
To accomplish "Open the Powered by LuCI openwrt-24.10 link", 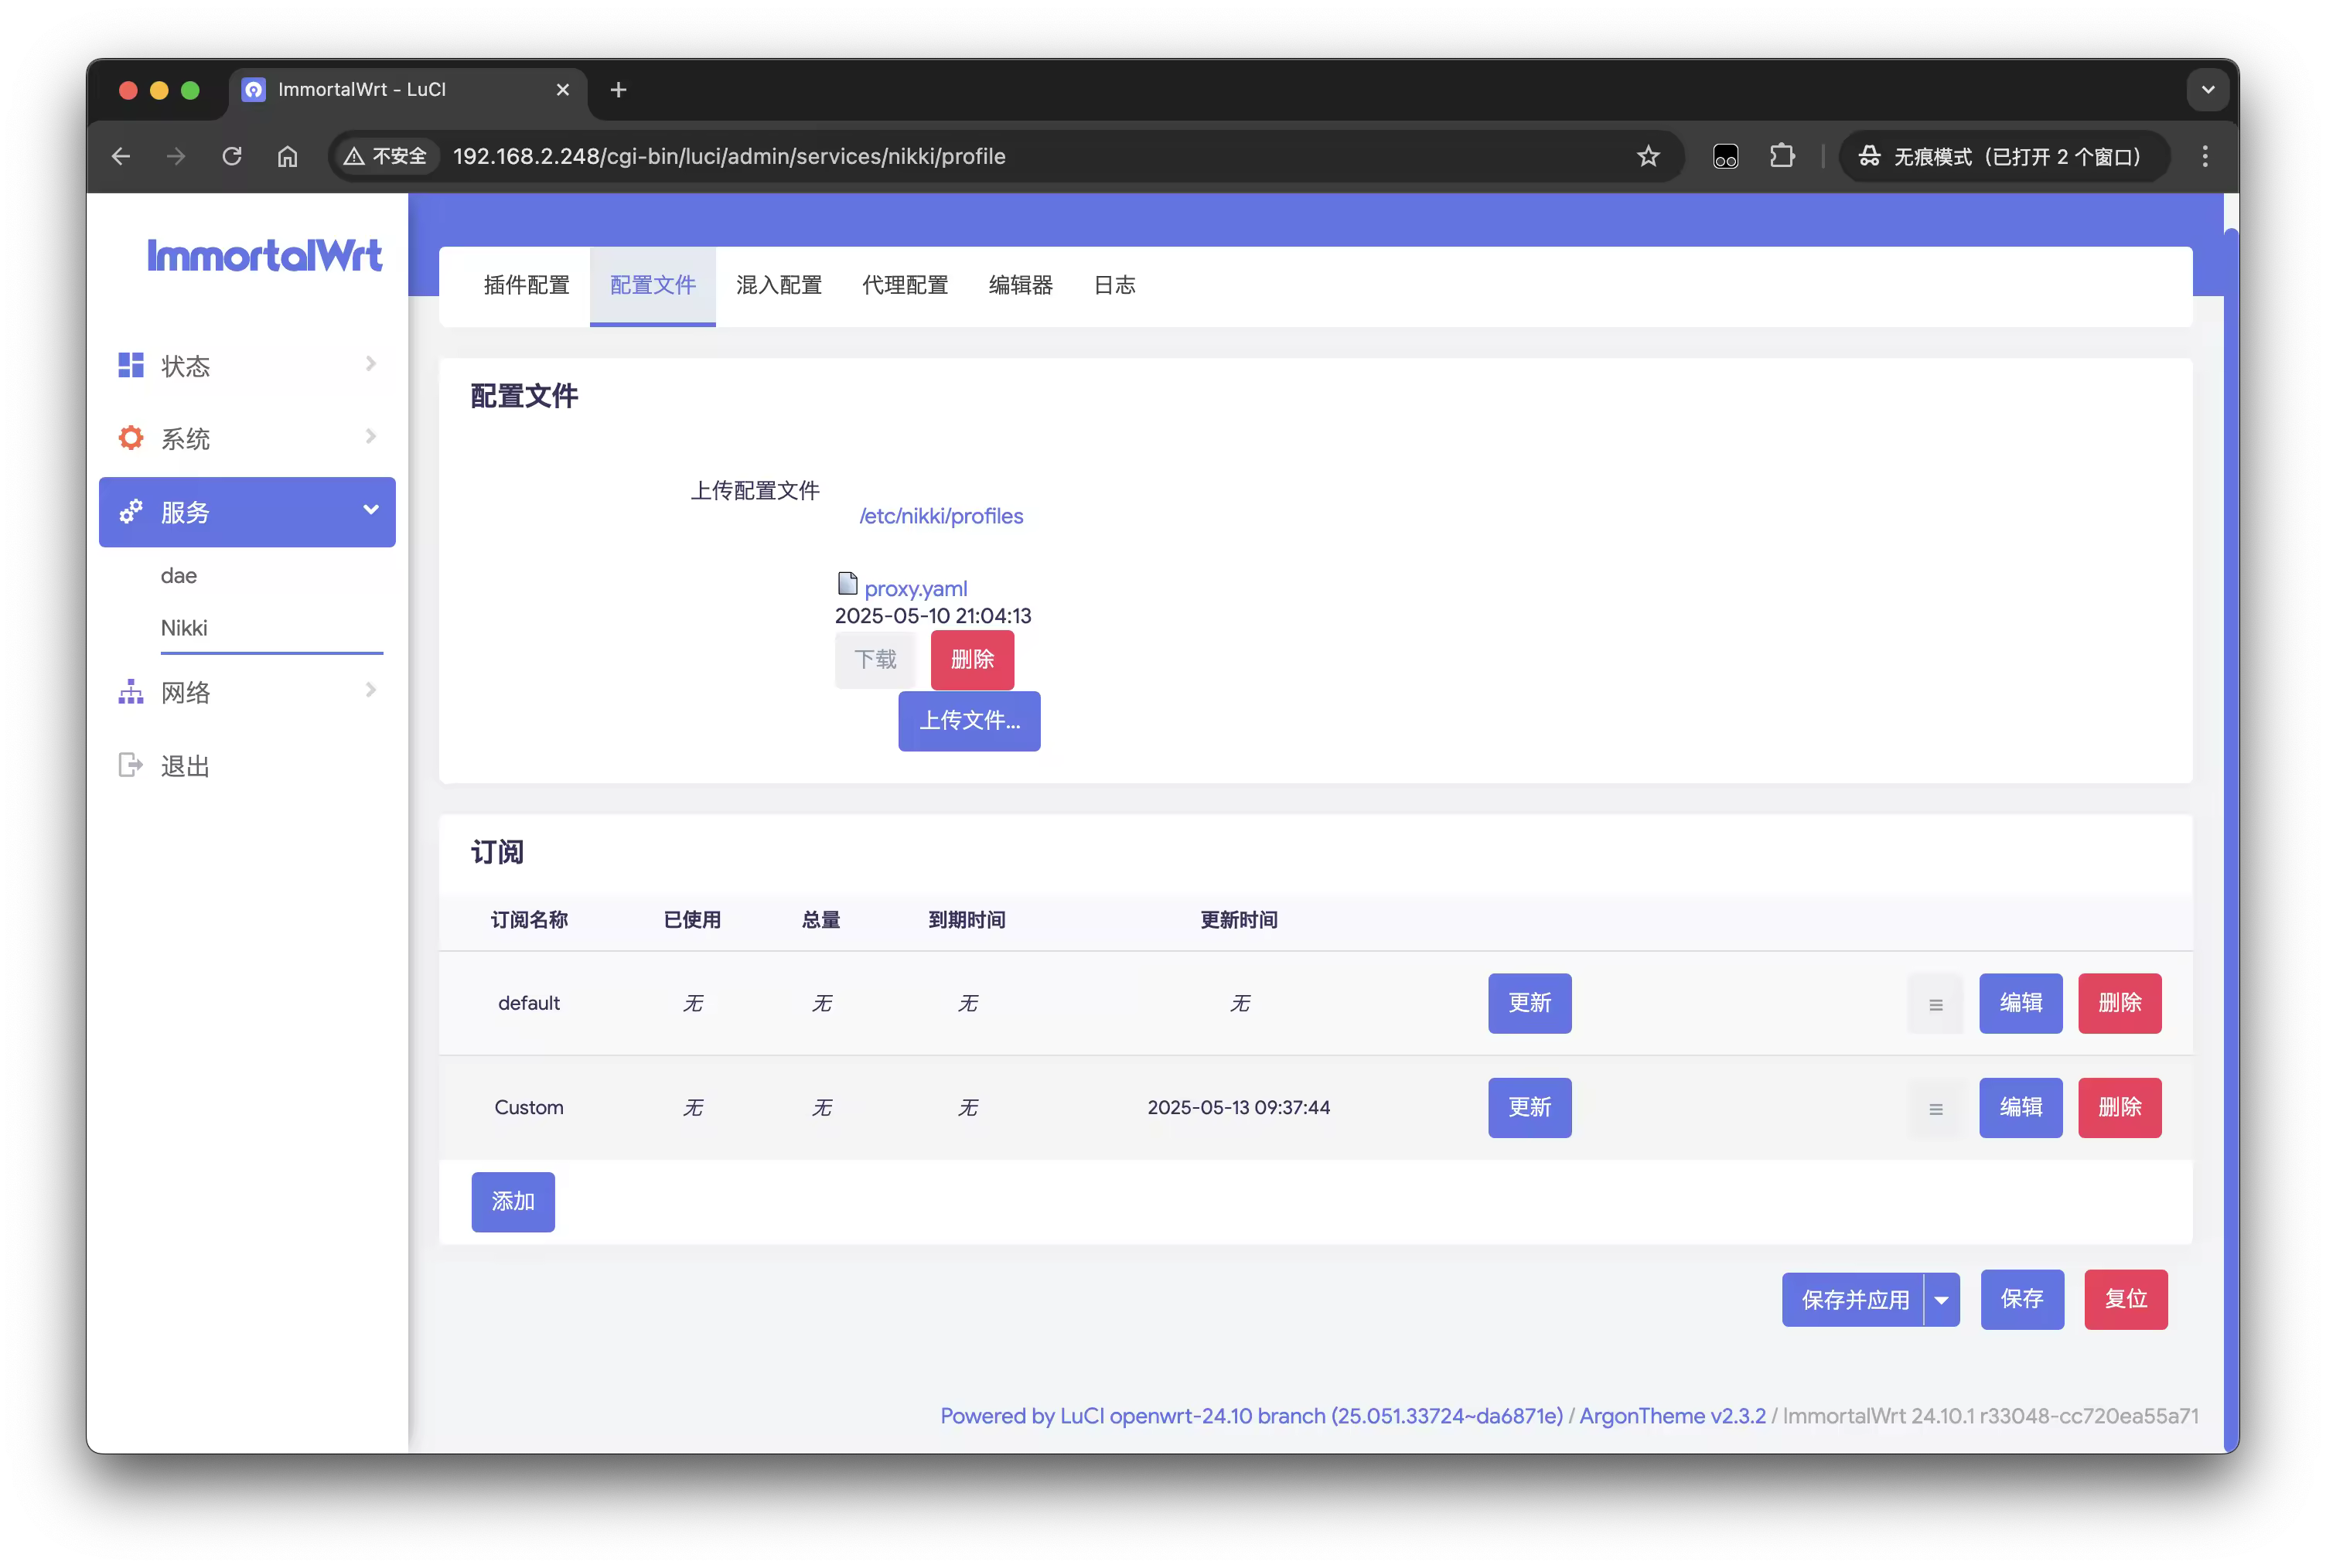I will pyautogui.click(x=1251, y=1416).
